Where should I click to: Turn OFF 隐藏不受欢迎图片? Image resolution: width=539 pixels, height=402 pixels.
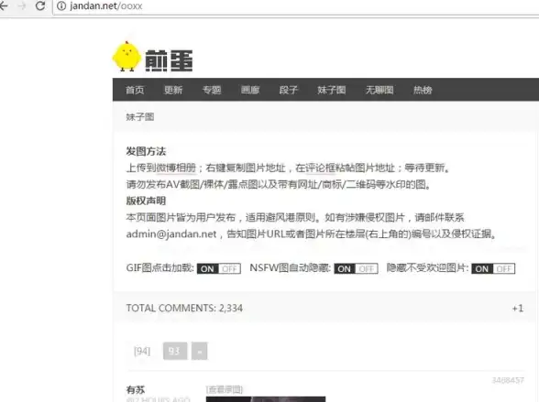(504, 269)
